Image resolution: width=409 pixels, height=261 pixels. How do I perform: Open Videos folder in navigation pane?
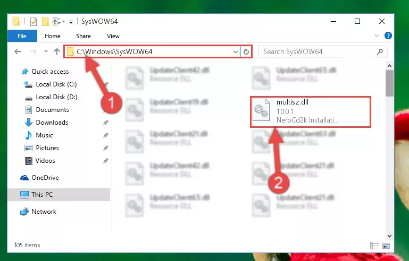(x=40, y=161)
